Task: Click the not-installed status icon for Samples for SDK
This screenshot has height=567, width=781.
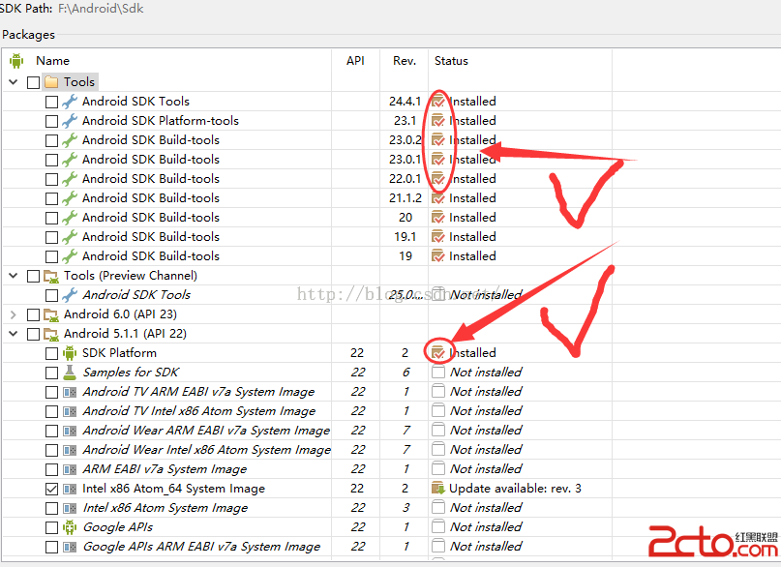Action: [438, 372]
